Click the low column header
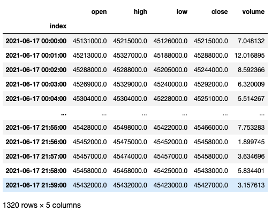 (x=182, y=12)
